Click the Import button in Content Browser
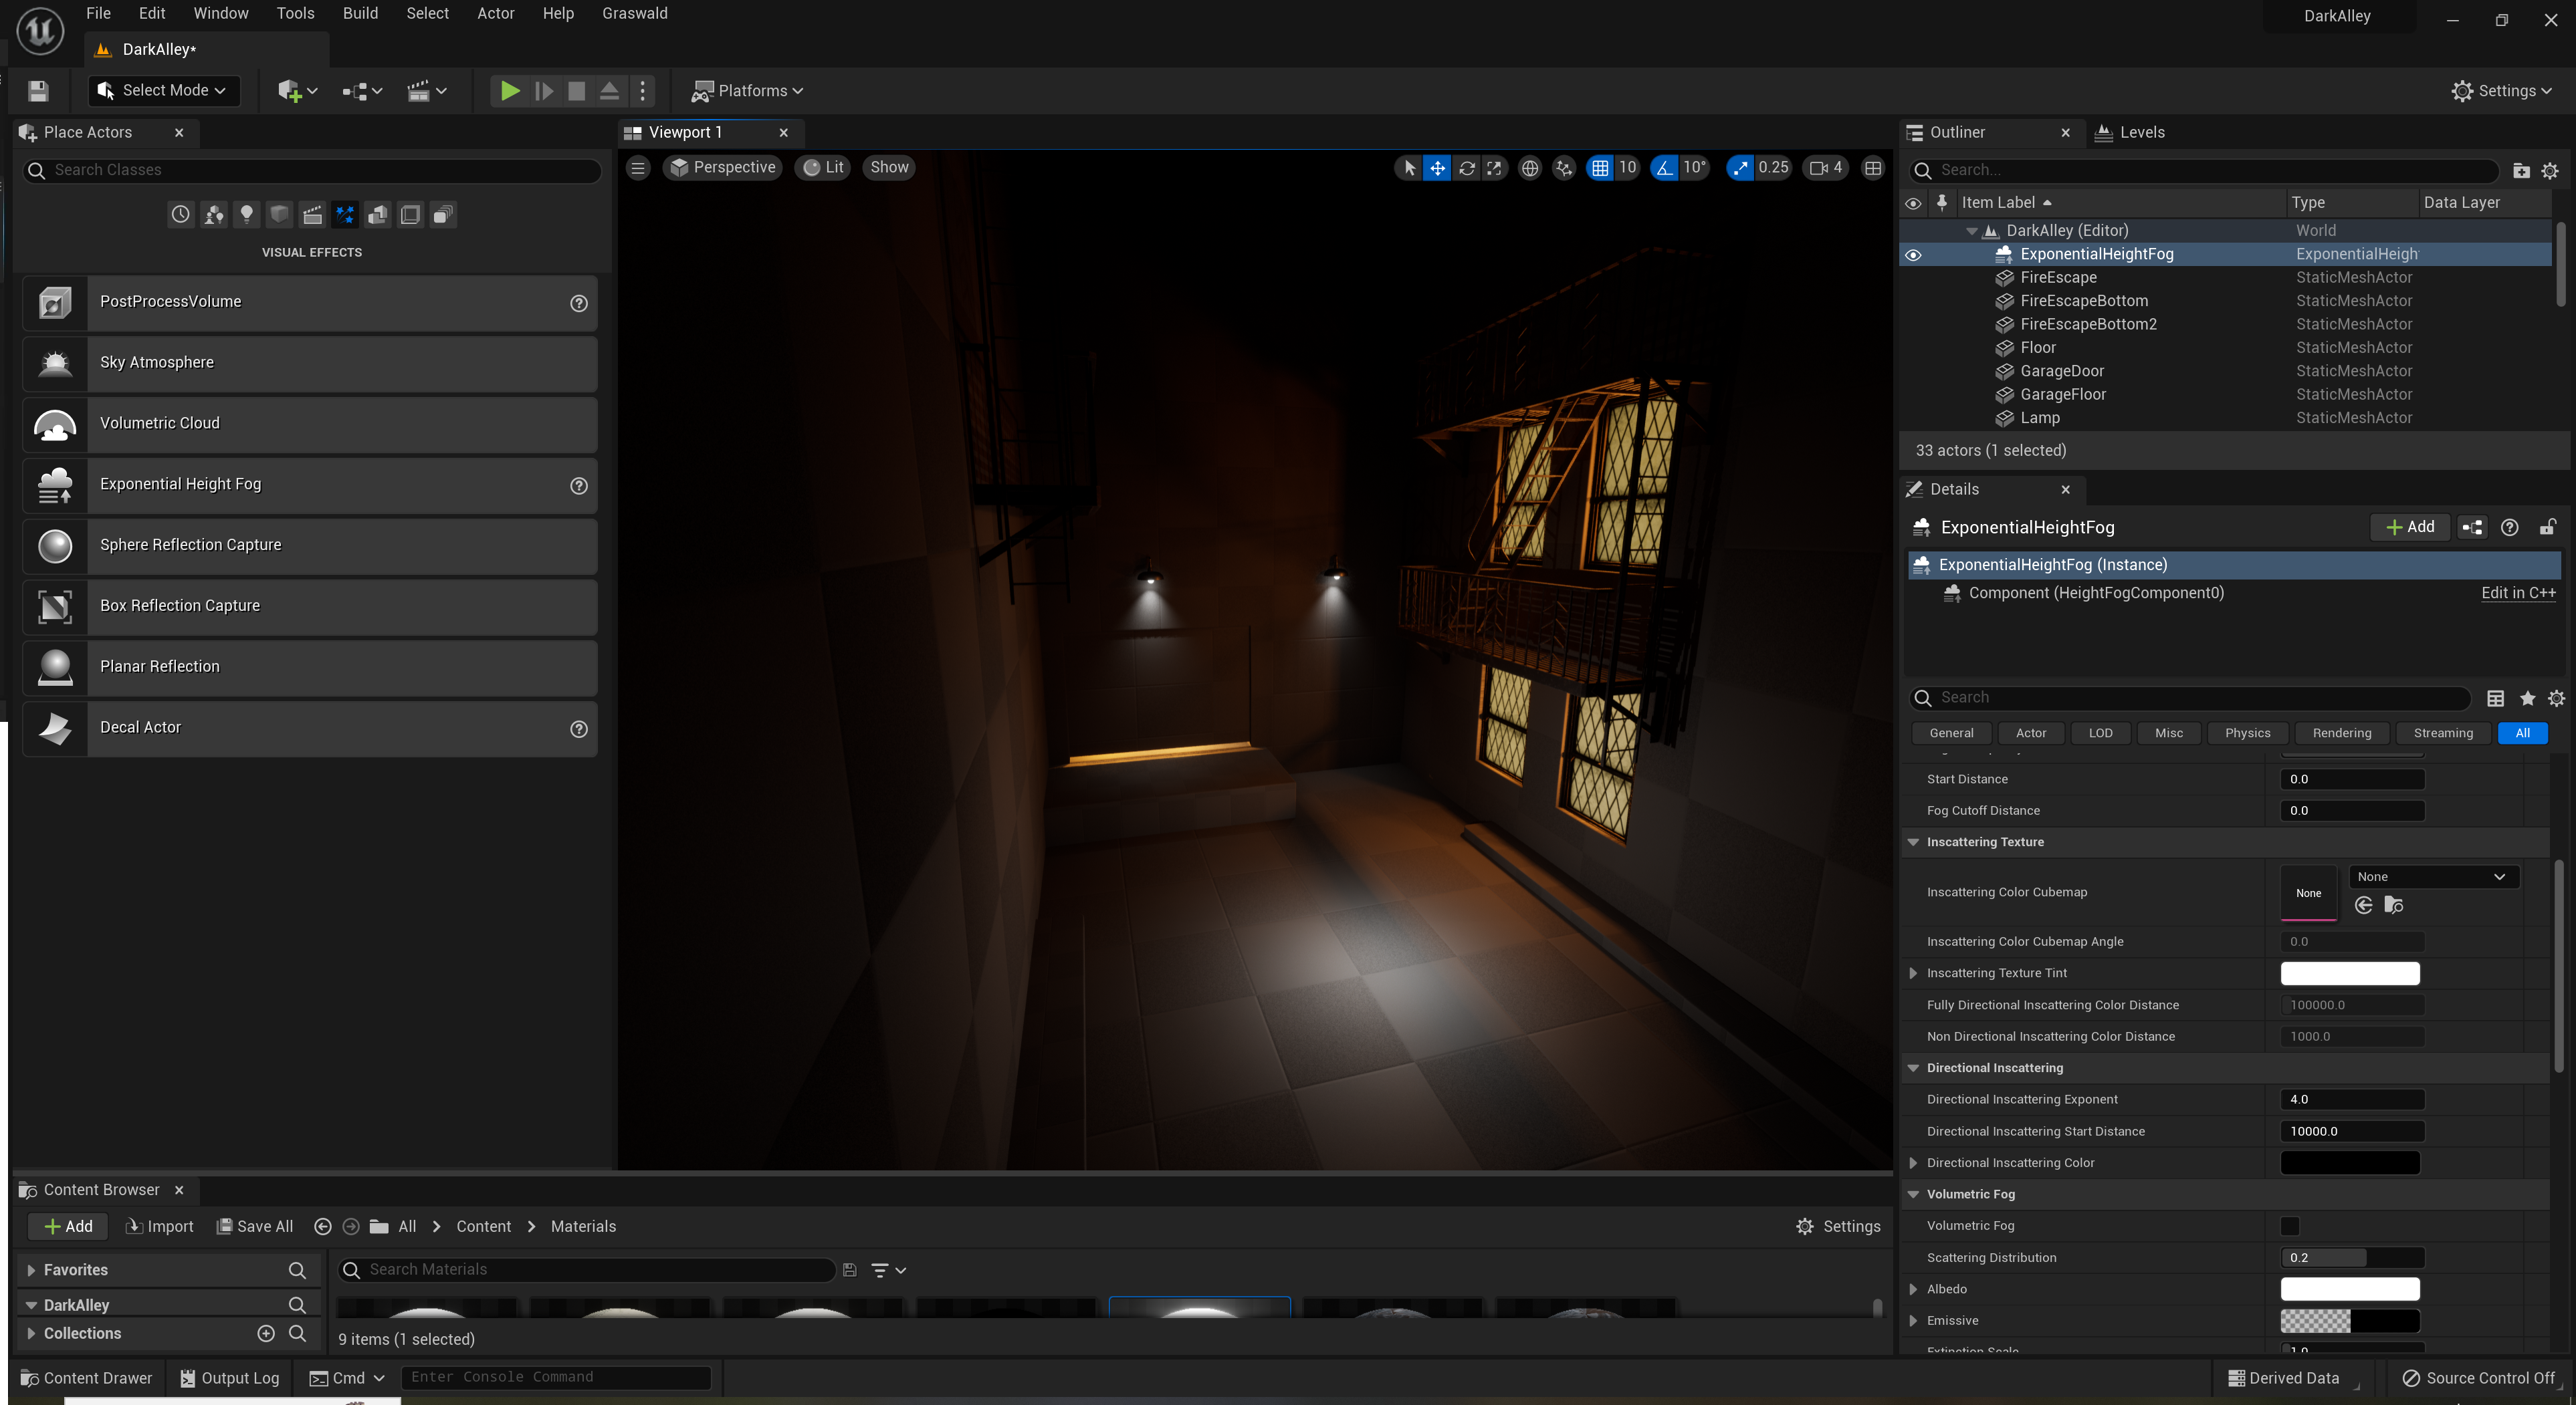2576x1405 pixels. point(159,1226)
